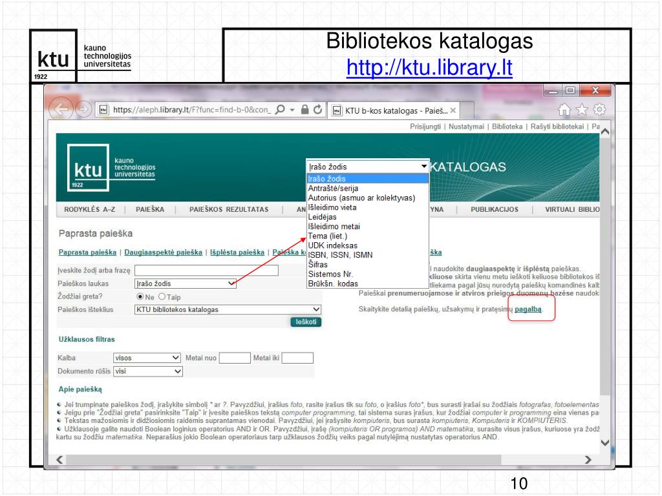This screenshot has width=662, height=496.
Task: Open the Paprasta paieška link
Action: (87, 253)
